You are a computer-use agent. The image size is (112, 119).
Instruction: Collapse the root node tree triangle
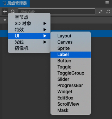pos(5,20)
